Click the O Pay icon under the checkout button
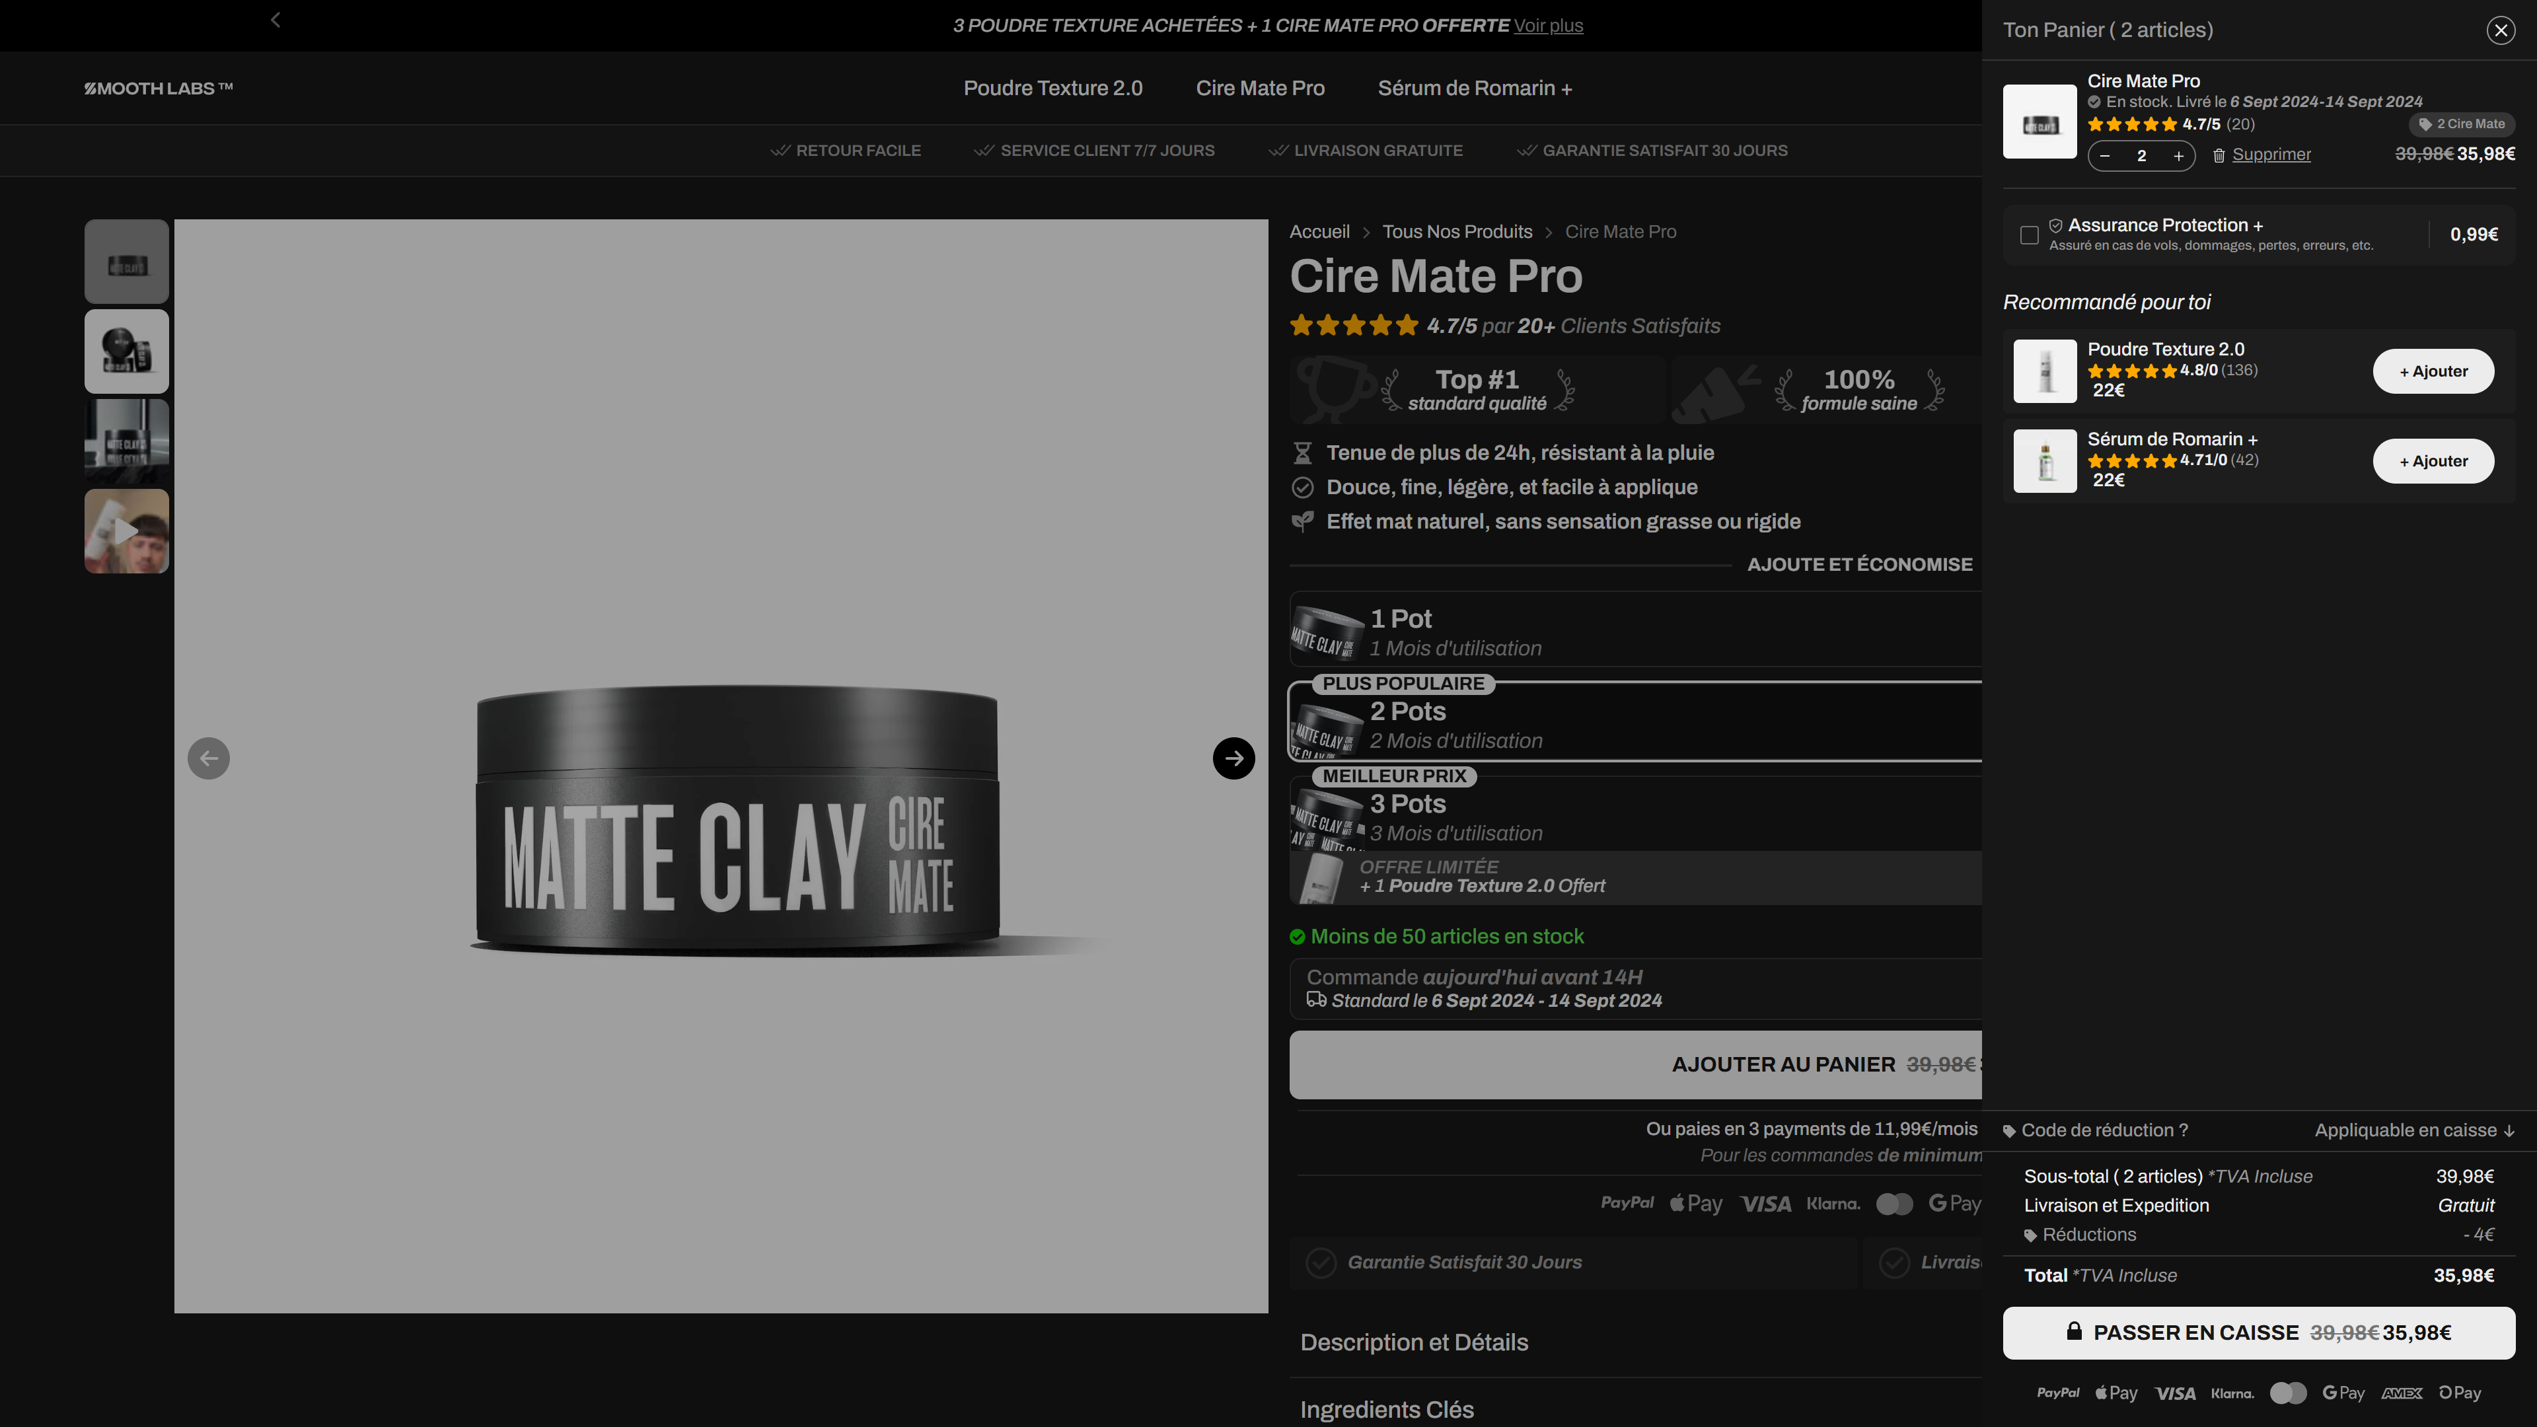This screenshot has width=2537, height=1427. [x=2459, y=1393]
